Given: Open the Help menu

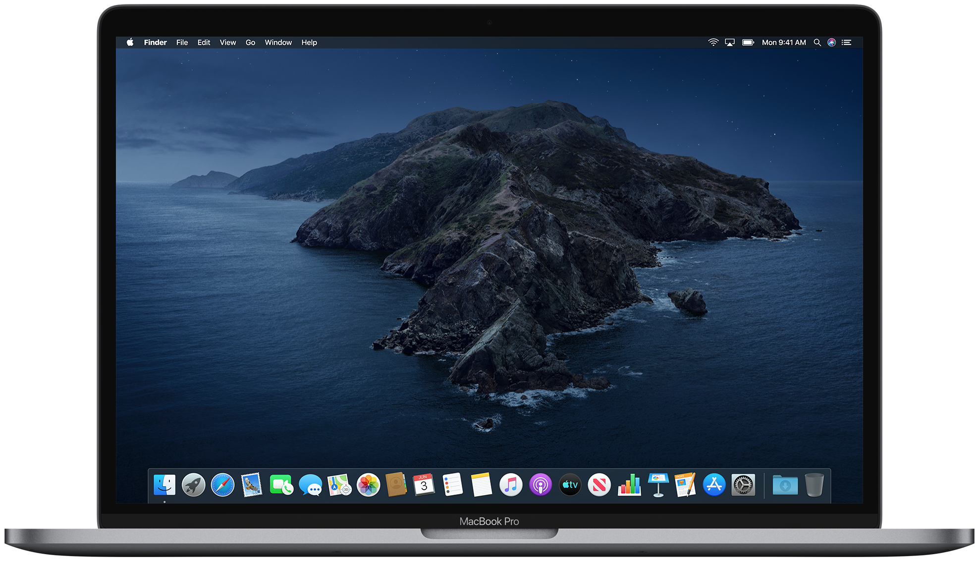Looking at the screenshot, I should 309,43.
